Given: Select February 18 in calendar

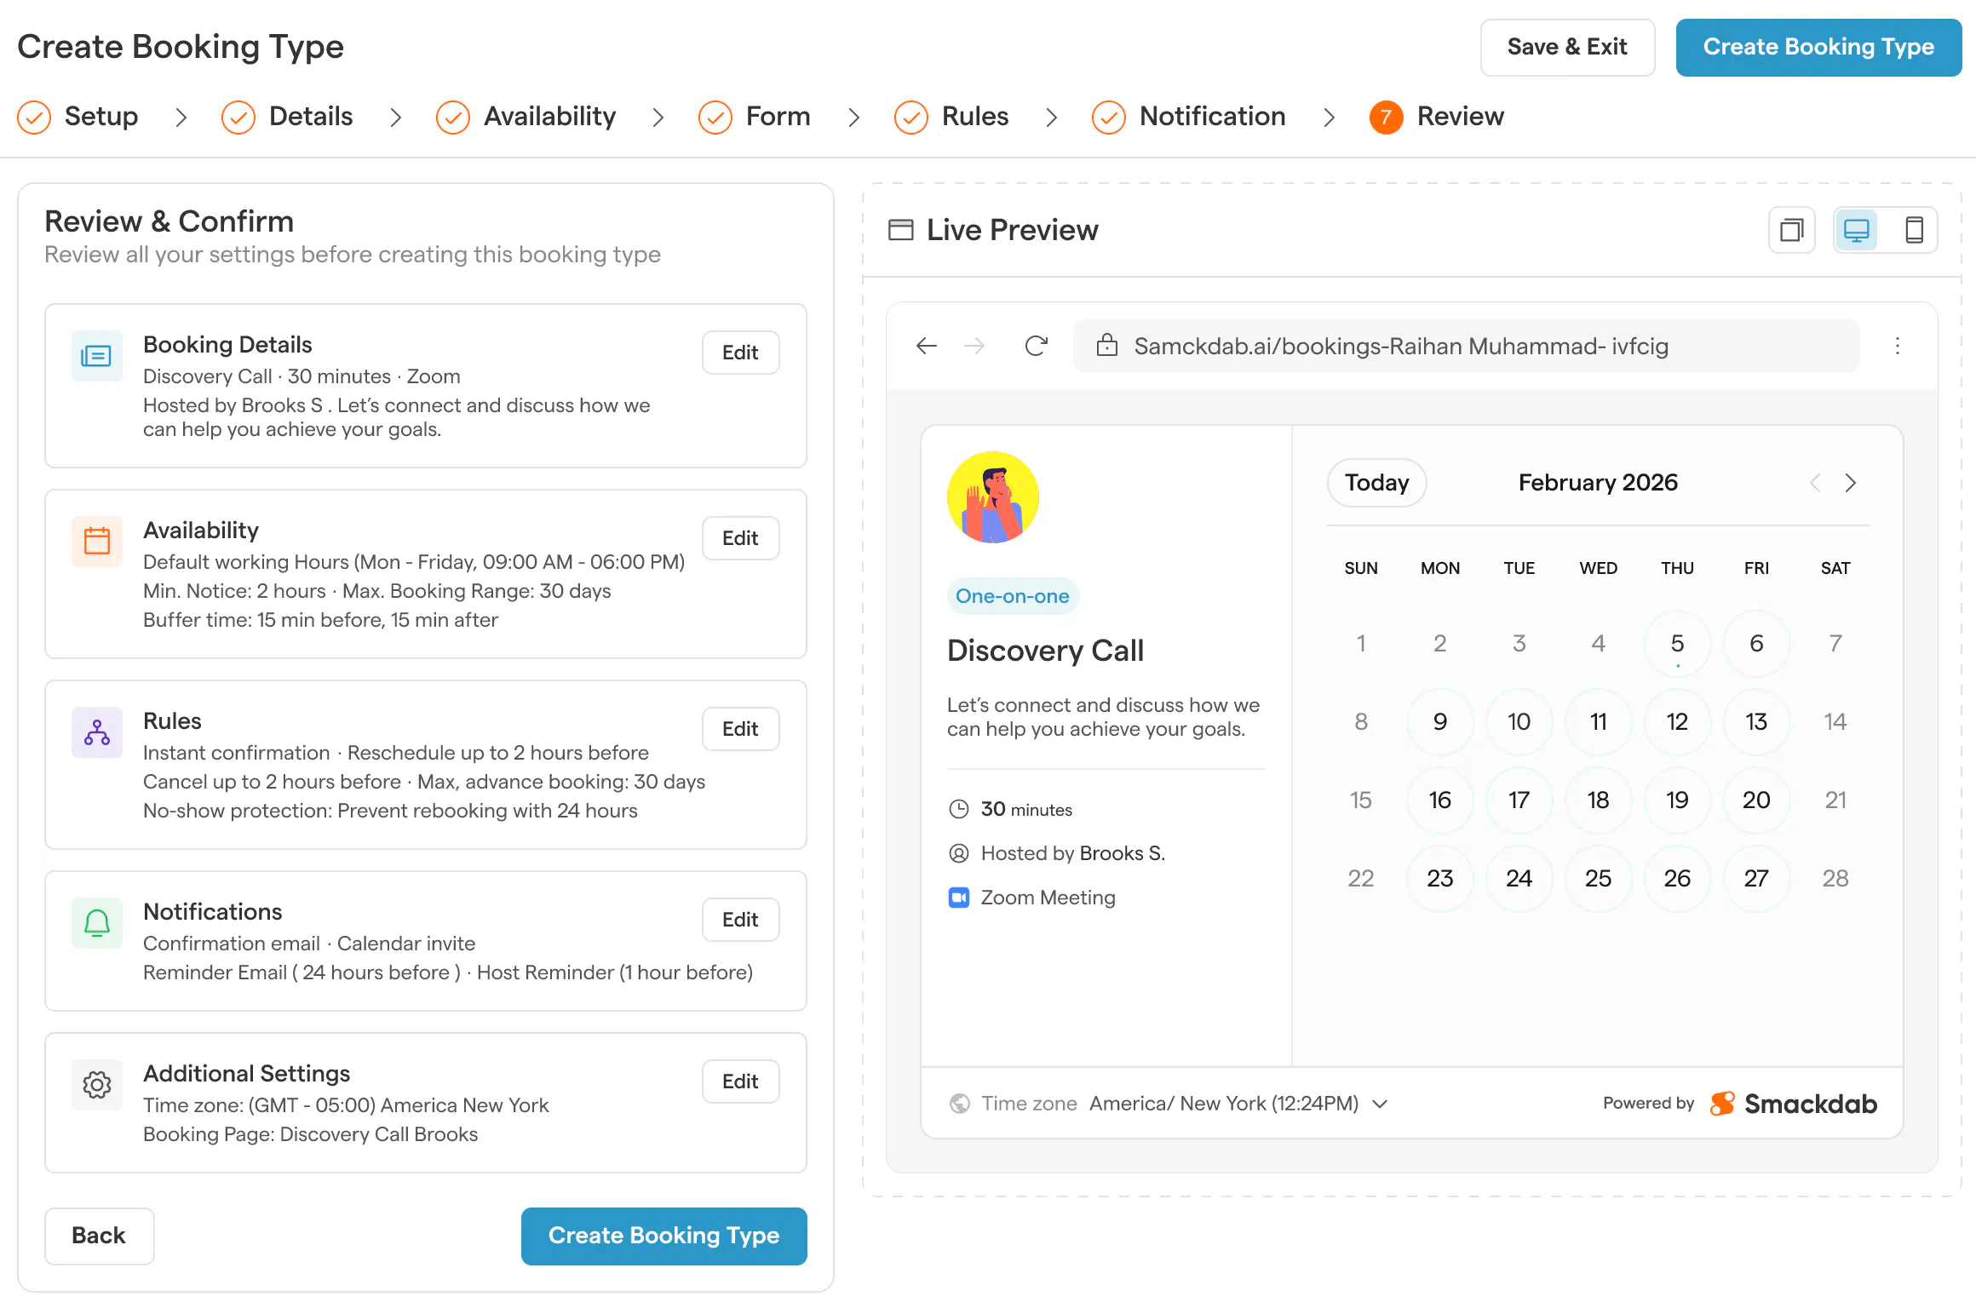Looking at the screenshot, I should point(1598,800).
